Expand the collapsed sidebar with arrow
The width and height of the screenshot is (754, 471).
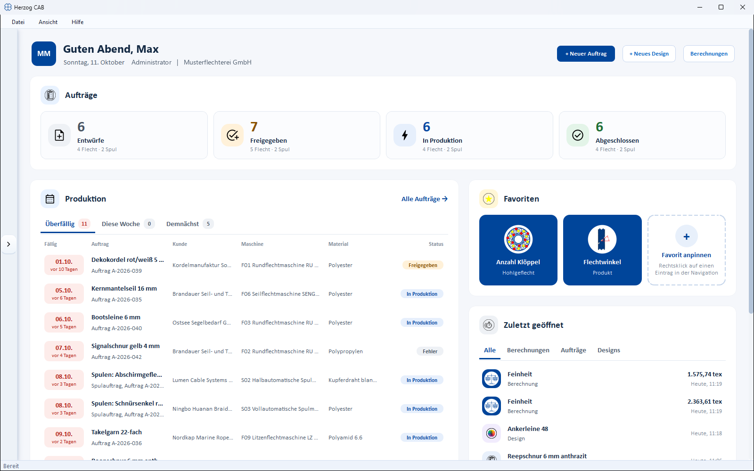(8, 244)
